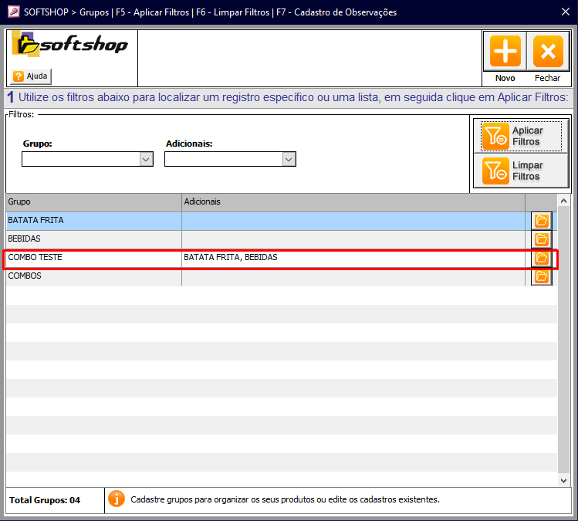578x521 pixels.
Task: Open the Ajuda help button
Action: (31, 76)
